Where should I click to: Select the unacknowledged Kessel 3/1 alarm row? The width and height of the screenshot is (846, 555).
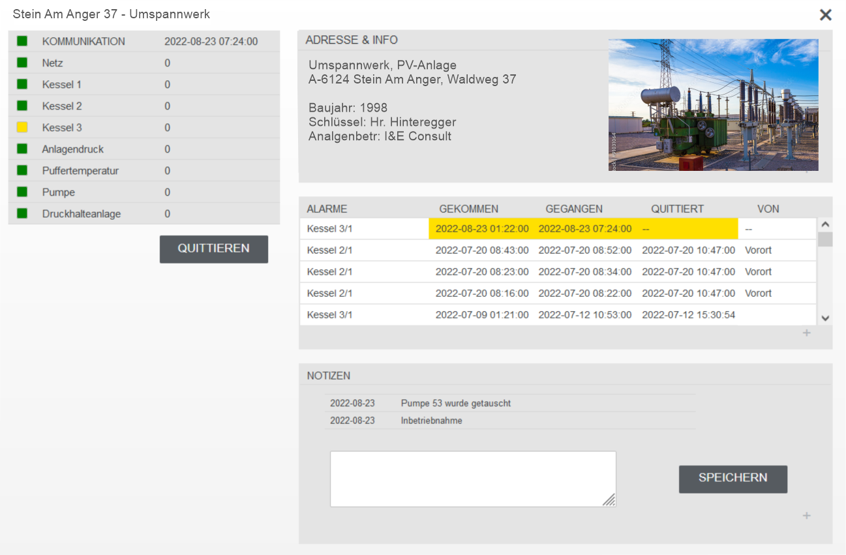(x=558, y=229)
